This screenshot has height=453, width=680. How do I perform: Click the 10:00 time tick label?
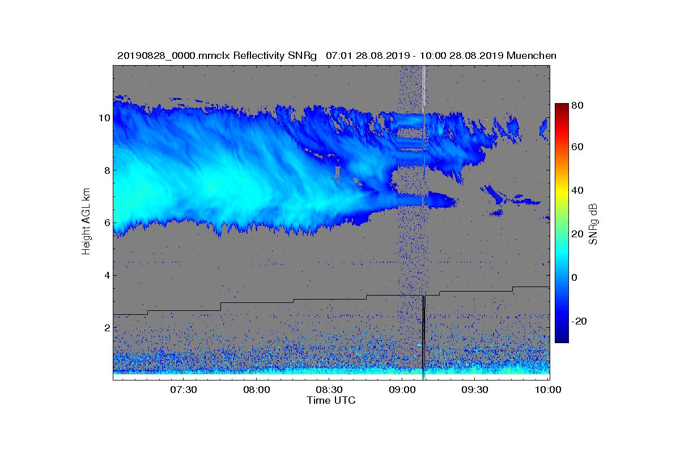click(x=548, y=390)
